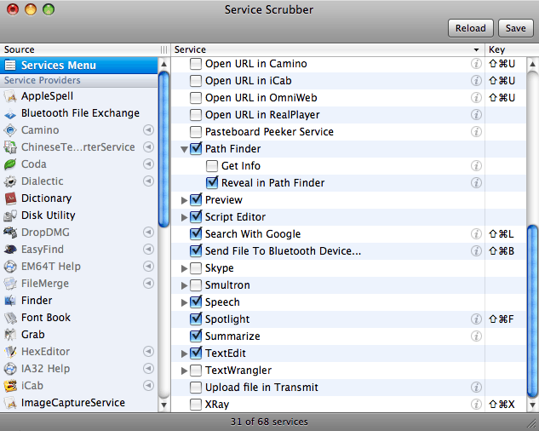The width and height of the screenshot is (539, 431).
Task: Expand the TextWrangler disclosure triangle
Action: [x=184, y=371]
